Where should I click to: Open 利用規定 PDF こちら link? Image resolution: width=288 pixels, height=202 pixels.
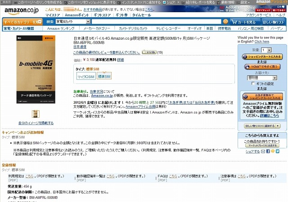pos(29,176)
